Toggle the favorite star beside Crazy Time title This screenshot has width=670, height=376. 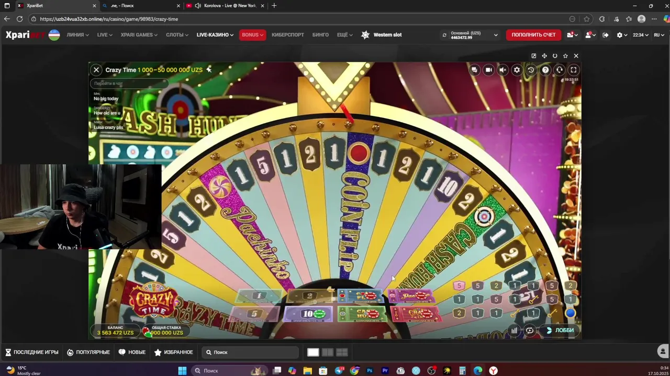(209, 69)
